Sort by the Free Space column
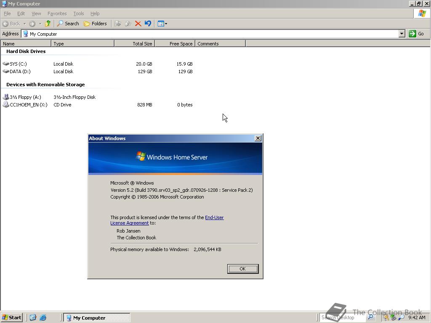The image size is (431, 323). (175, 44)
